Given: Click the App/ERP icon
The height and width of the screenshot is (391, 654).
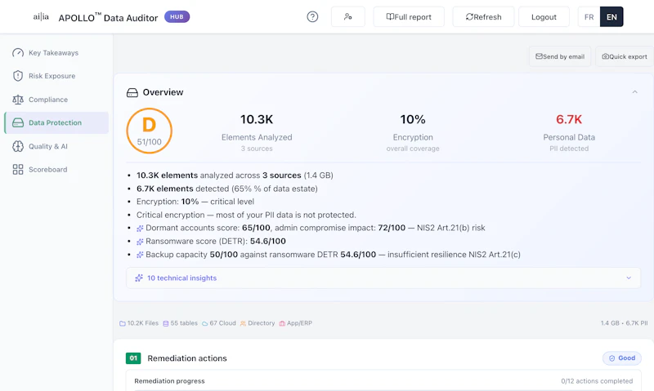Looking at the screenshot, I should click(x=282, y=323).
